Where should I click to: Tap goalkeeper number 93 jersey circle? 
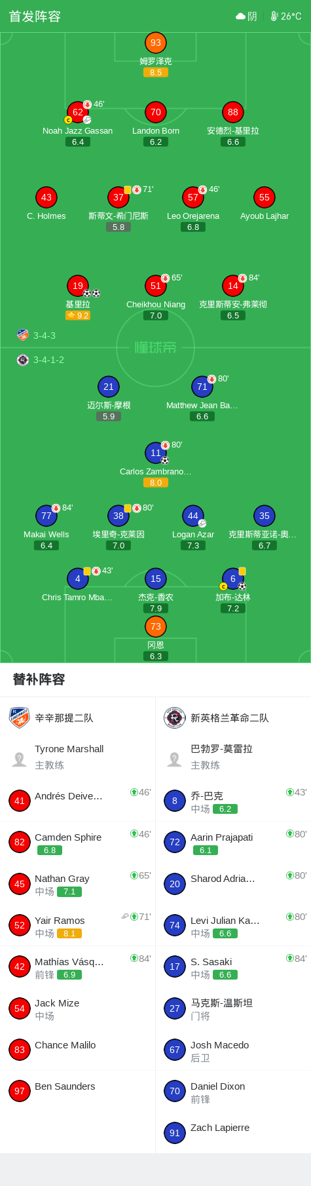156,43
